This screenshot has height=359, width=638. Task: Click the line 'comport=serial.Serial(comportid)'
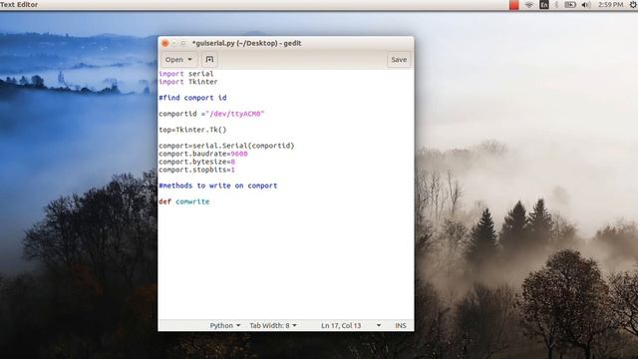click(x=226, y=146)
